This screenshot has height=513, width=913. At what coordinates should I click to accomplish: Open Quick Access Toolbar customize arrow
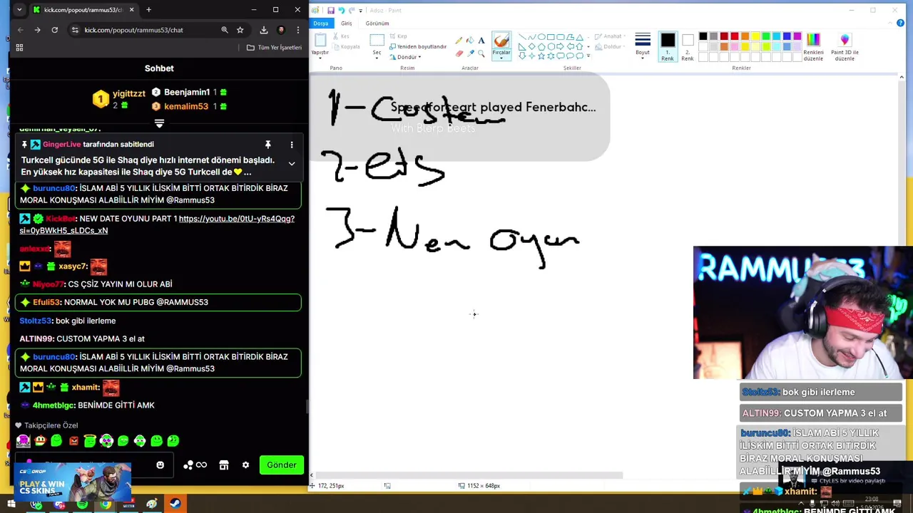(360, 10)
